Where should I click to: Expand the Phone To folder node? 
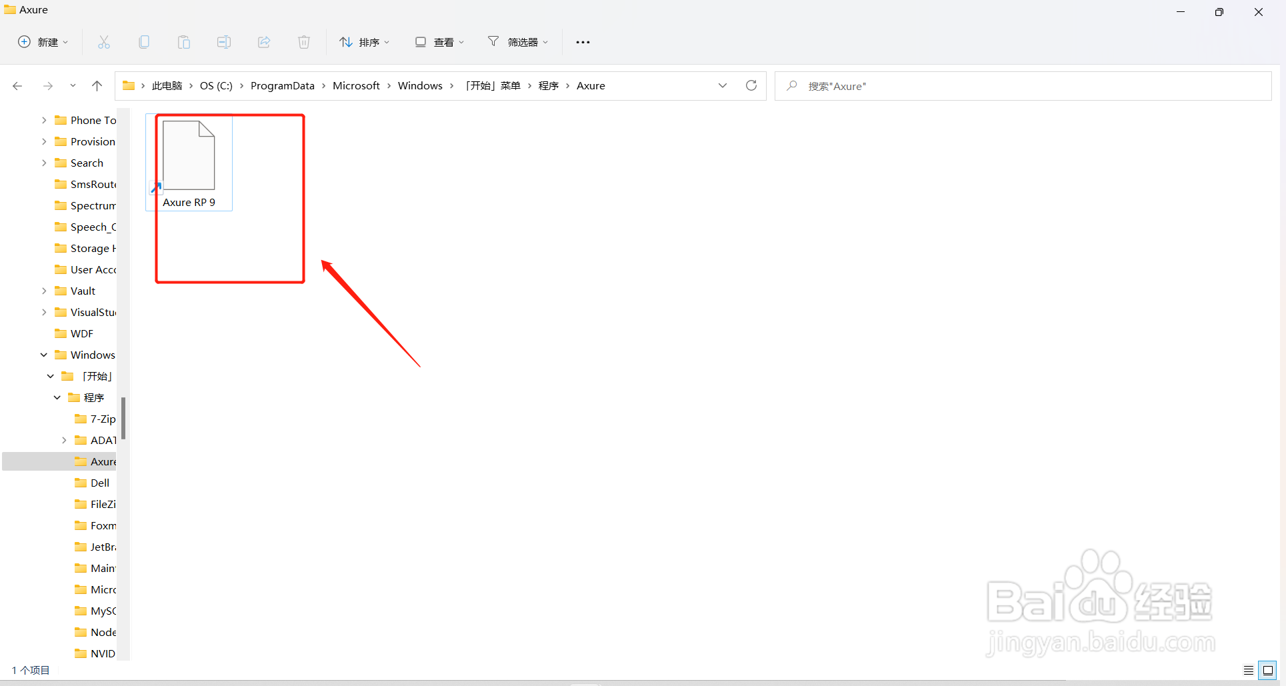point(44,121)
